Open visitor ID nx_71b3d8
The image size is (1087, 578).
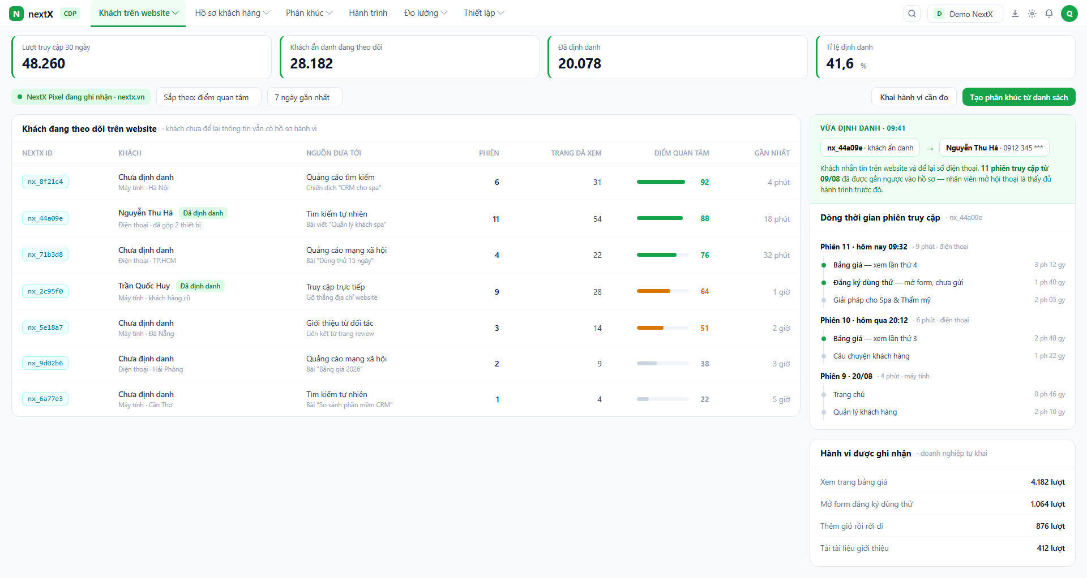[x=45, y=255]
